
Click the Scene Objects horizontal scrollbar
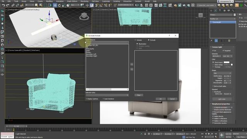point(107,89)
